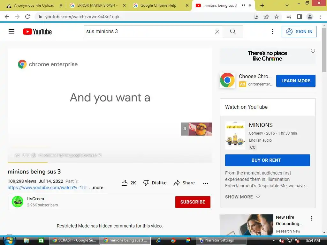Visit the chromeenterprise advertiser link in player
The width and height of the screenshot is (327, 245).
70,155
